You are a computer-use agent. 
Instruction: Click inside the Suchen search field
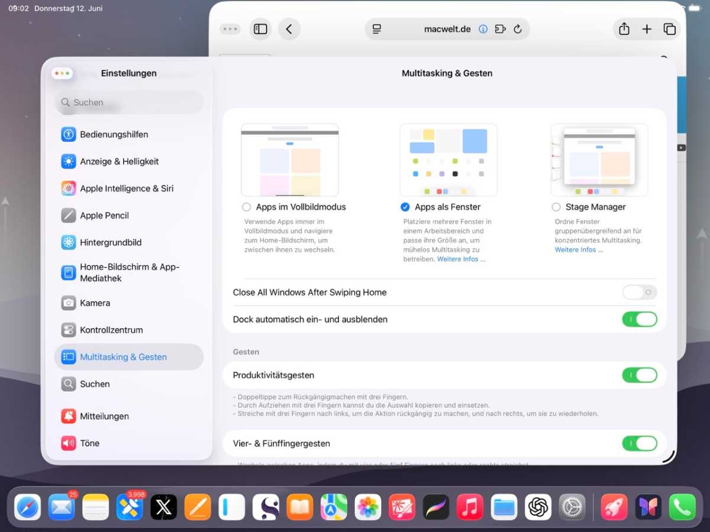(129, 102)
